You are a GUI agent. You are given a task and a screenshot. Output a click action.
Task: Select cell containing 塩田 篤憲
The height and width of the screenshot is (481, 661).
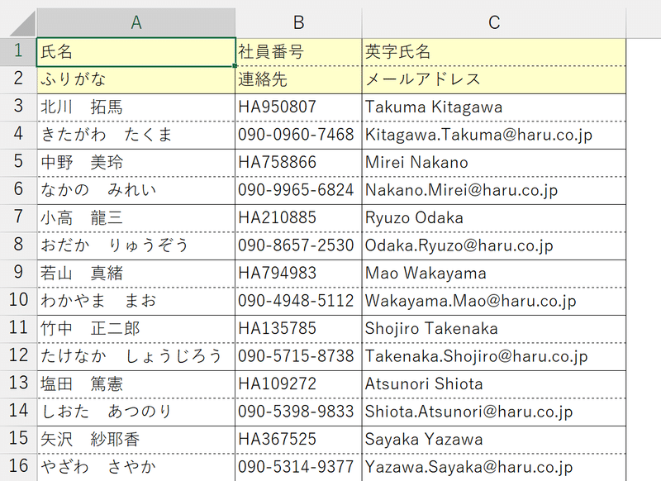(136, 384)
